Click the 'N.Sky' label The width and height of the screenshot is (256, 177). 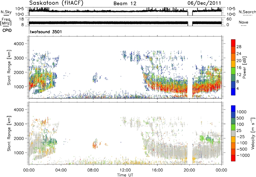tap(6, 12)
